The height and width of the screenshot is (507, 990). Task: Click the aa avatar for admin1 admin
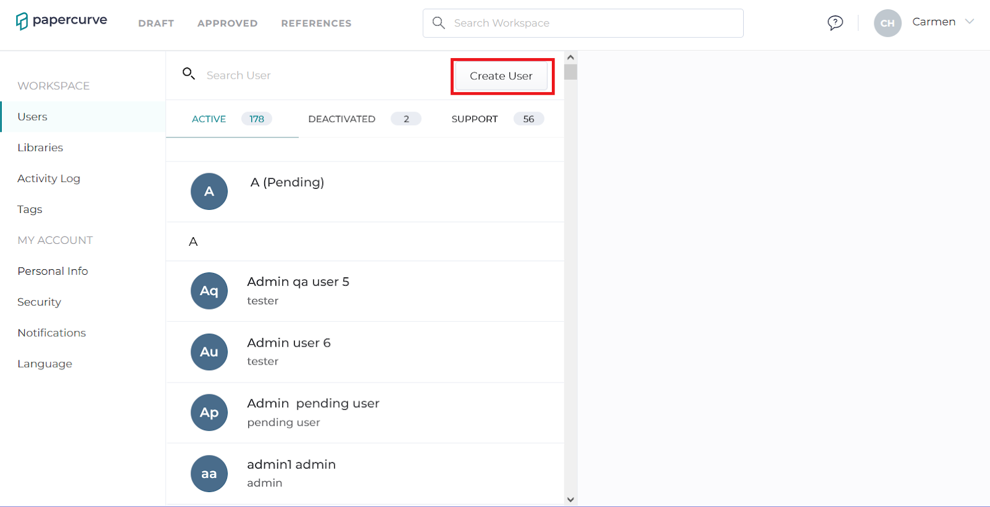click(209, 474)
